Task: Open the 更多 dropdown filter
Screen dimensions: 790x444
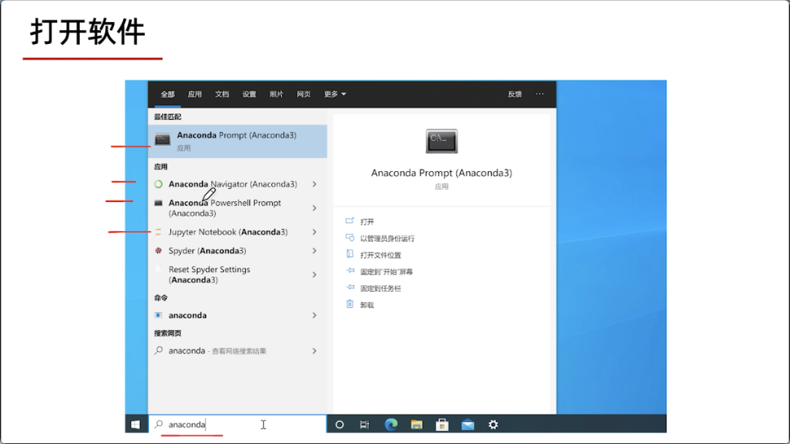Action: [x=334, y=94]
